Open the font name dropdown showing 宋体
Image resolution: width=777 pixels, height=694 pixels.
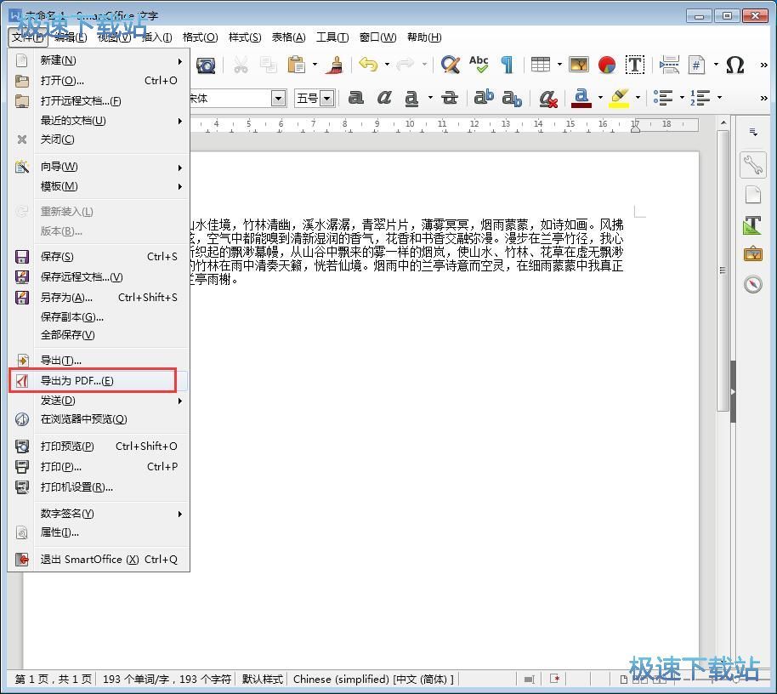point(278,98)
